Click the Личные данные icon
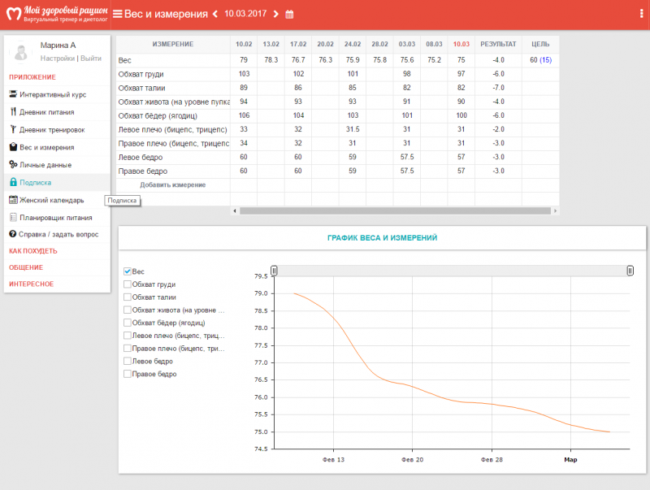Viewport: 650px width, 490px height. coord(13,164)
